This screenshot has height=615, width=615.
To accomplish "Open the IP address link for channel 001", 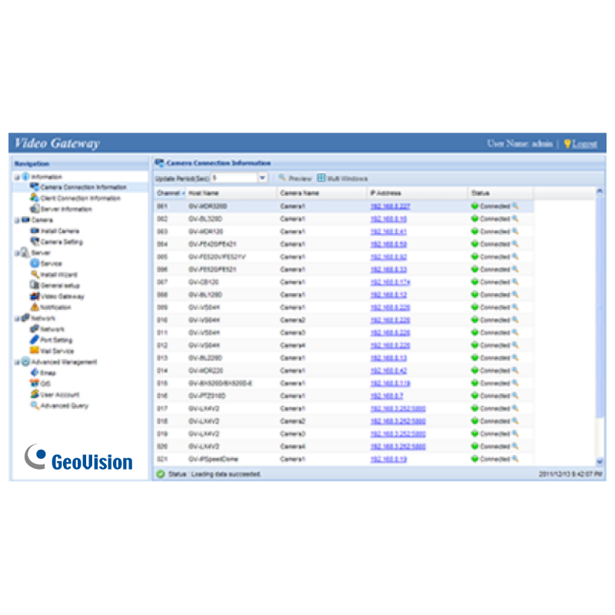I will [390, 206].
